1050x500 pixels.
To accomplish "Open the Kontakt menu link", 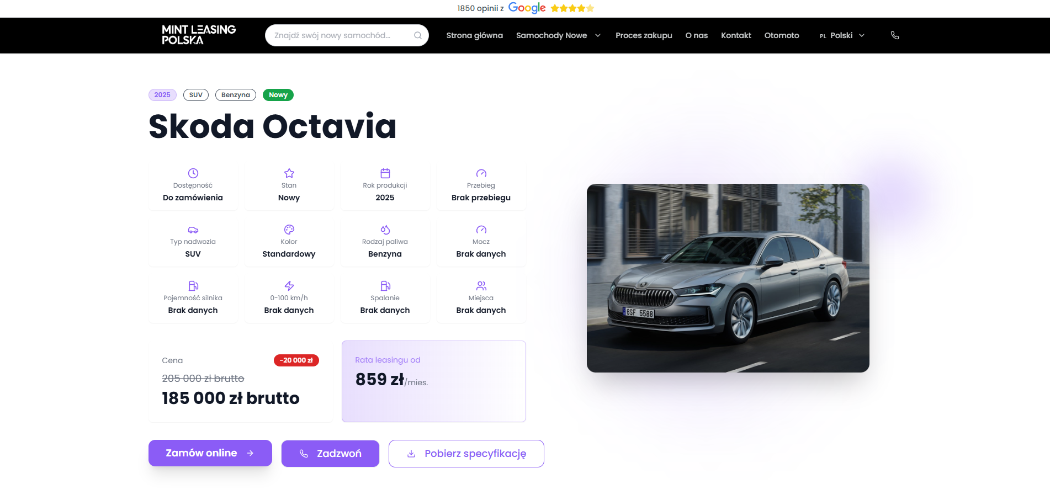I will click(x=736, y=35).
